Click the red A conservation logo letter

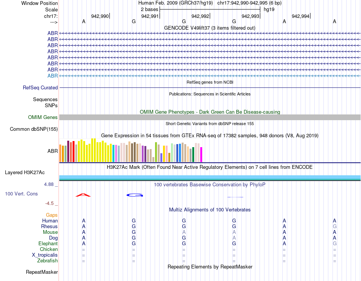click(x=83, y=195)
